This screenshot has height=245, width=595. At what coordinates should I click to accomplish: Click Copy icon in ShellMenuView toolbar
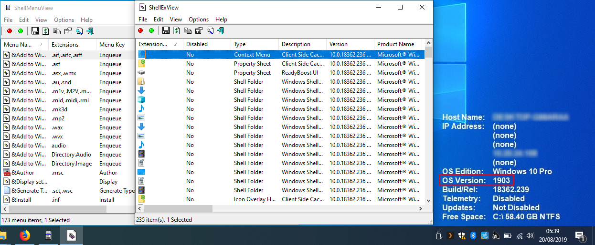pyautogui.click(x=57, y=31)
